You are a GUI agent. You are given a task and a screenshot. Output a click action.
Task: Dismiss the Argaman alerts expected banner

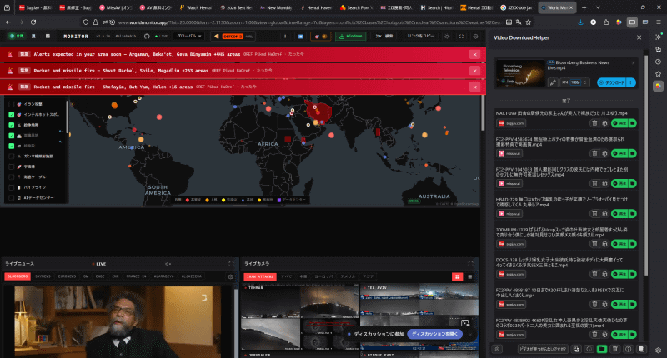pos(474,54)
